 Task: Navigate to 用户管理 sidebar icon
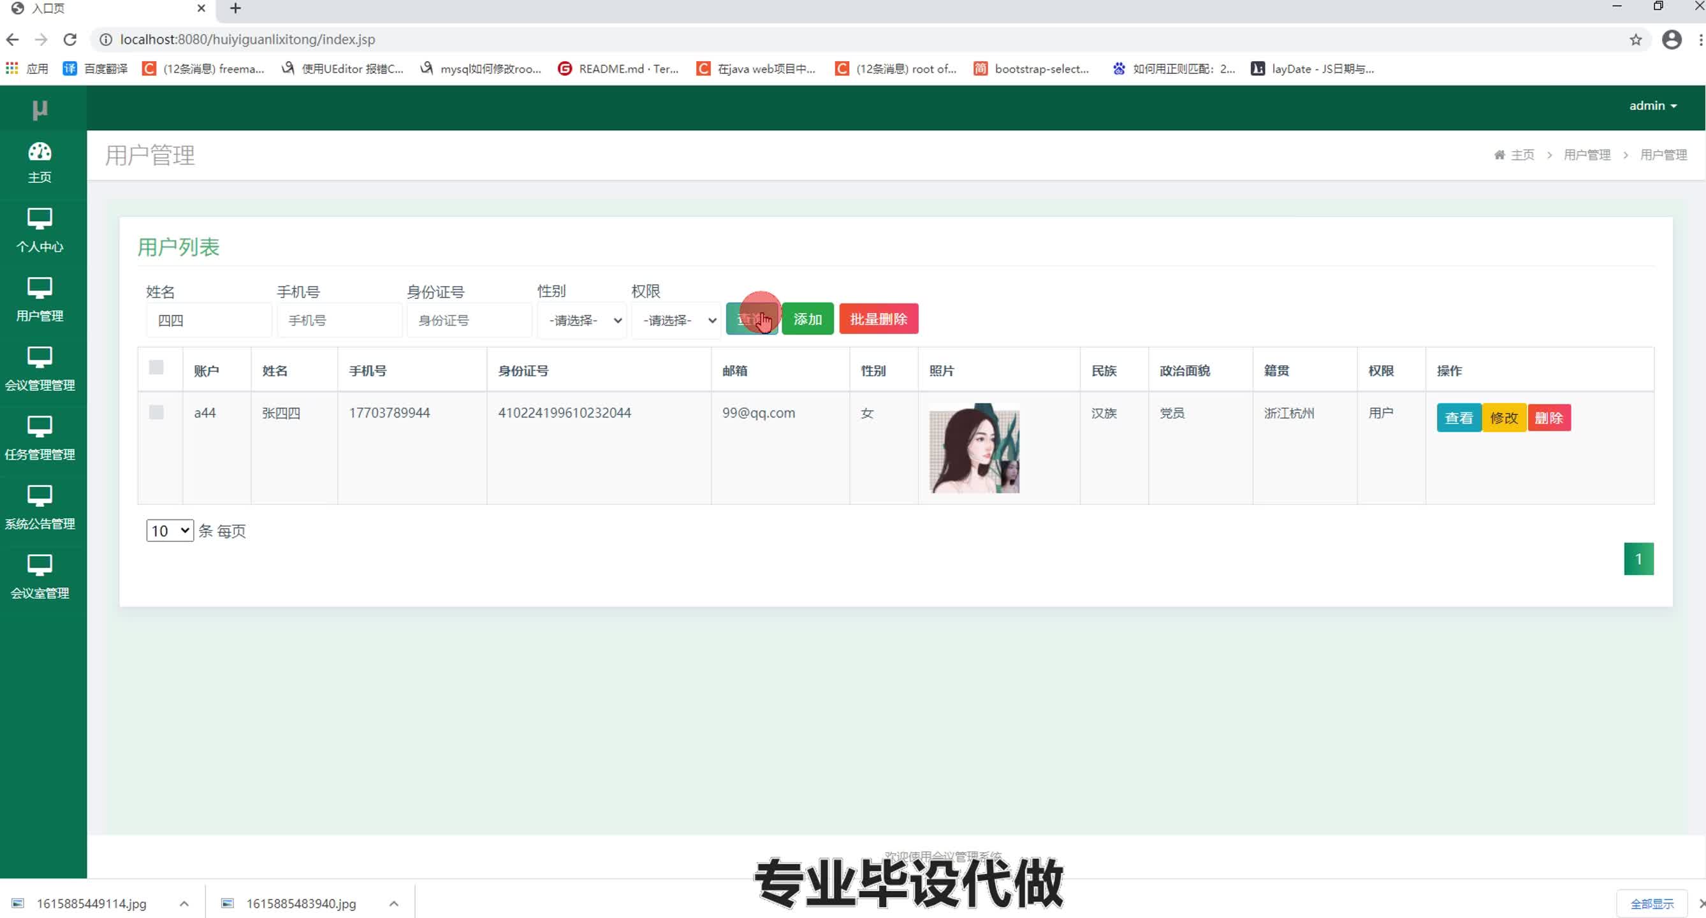(x=40, y=300)
